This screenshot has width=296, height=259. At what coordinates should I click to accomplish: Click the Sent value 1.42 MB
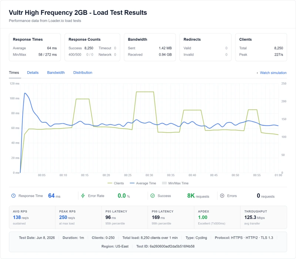[x=165, y=48]
